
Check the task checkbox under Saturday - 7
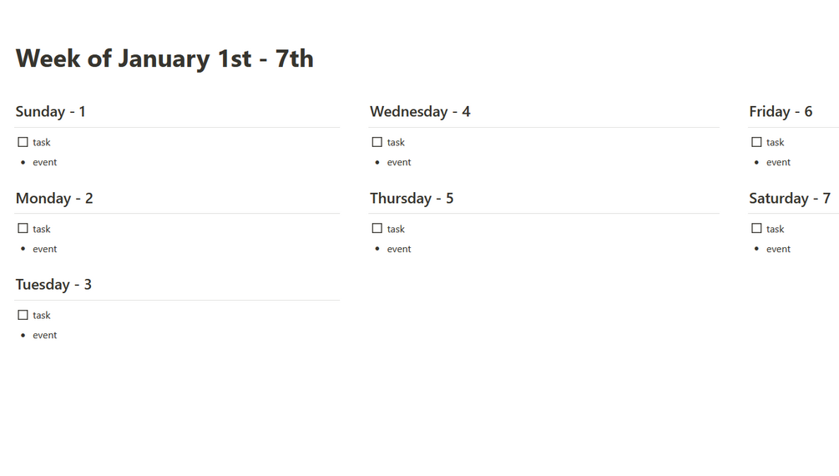pos(756,229)
